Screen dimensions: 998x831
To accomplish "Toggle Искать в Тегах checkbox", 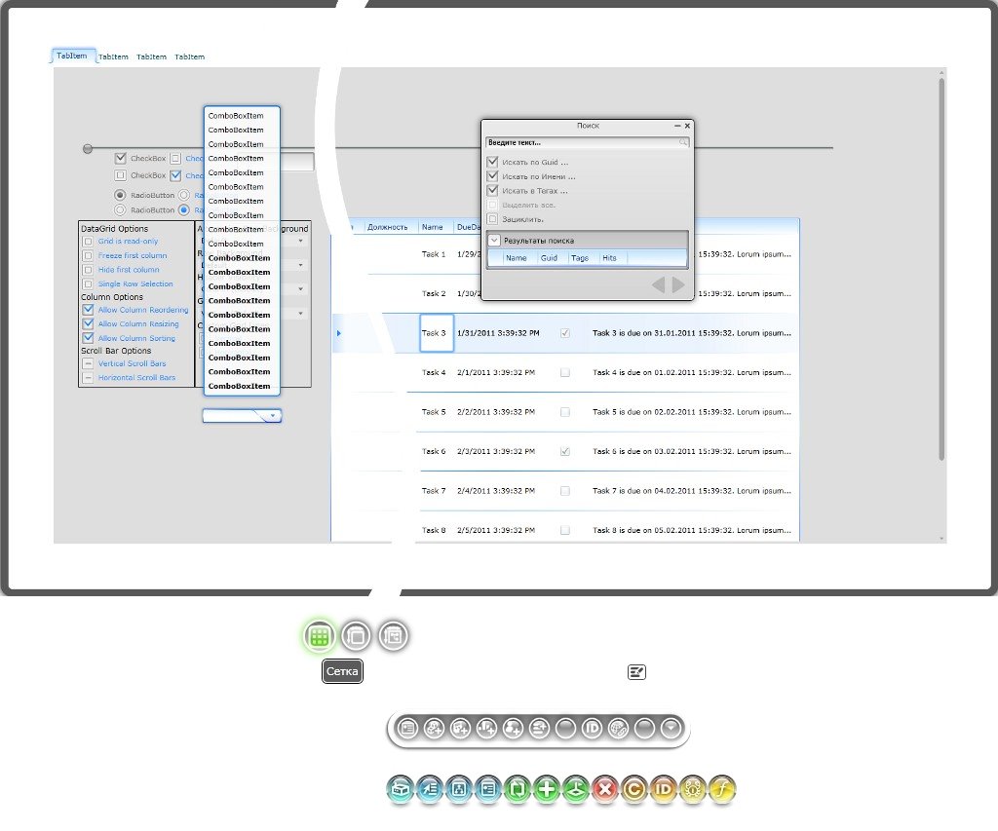I will point(492,190).
